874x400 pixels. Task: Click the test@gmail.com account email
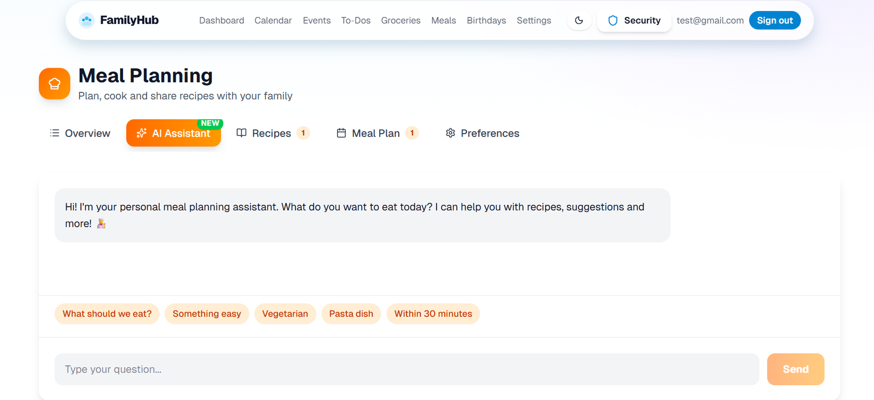click(x=710, y=21)
